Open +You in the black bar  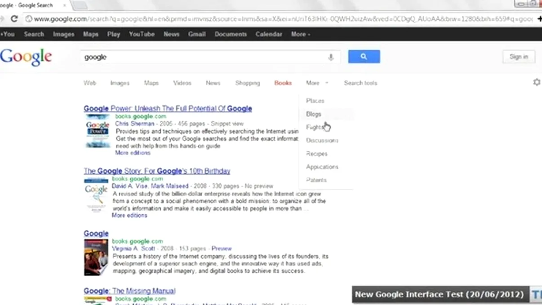(8, 34)
